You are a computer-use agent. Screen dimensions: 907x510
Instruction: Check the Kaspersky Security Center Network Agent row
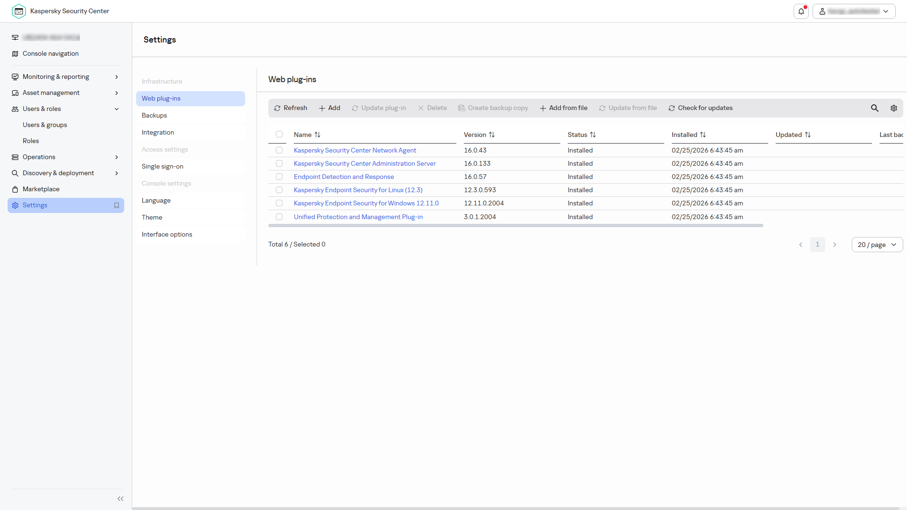(279, 150)
